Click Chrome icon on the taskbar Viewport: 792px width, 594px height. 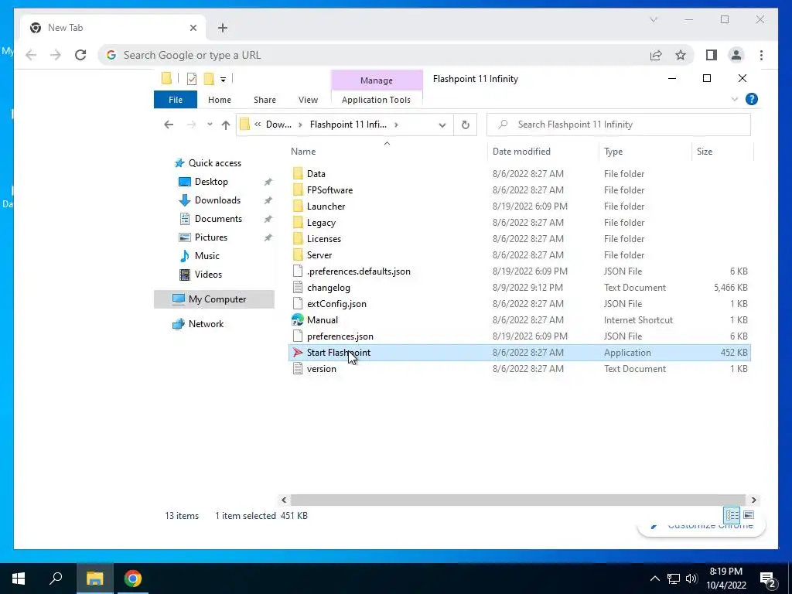tap(133, 579)
